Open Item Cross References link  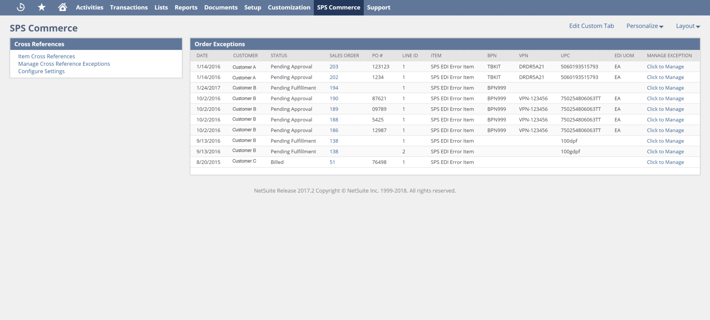coord(46,56)
